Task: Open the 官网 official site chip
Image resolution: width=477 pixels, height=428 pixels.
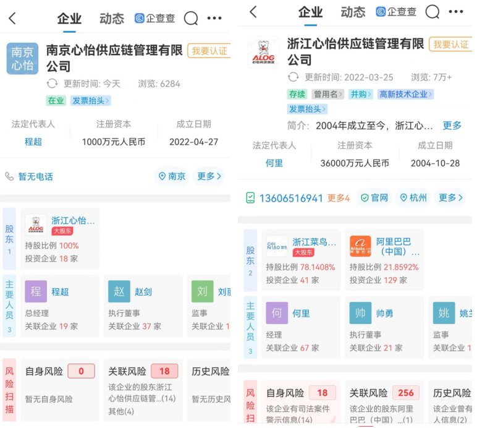Action: click(x=374, y=197)
